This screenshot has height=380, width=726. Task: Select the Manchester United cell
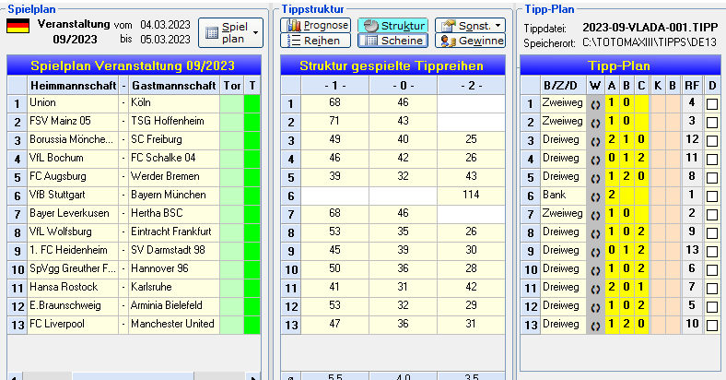[x=174, y=326]
